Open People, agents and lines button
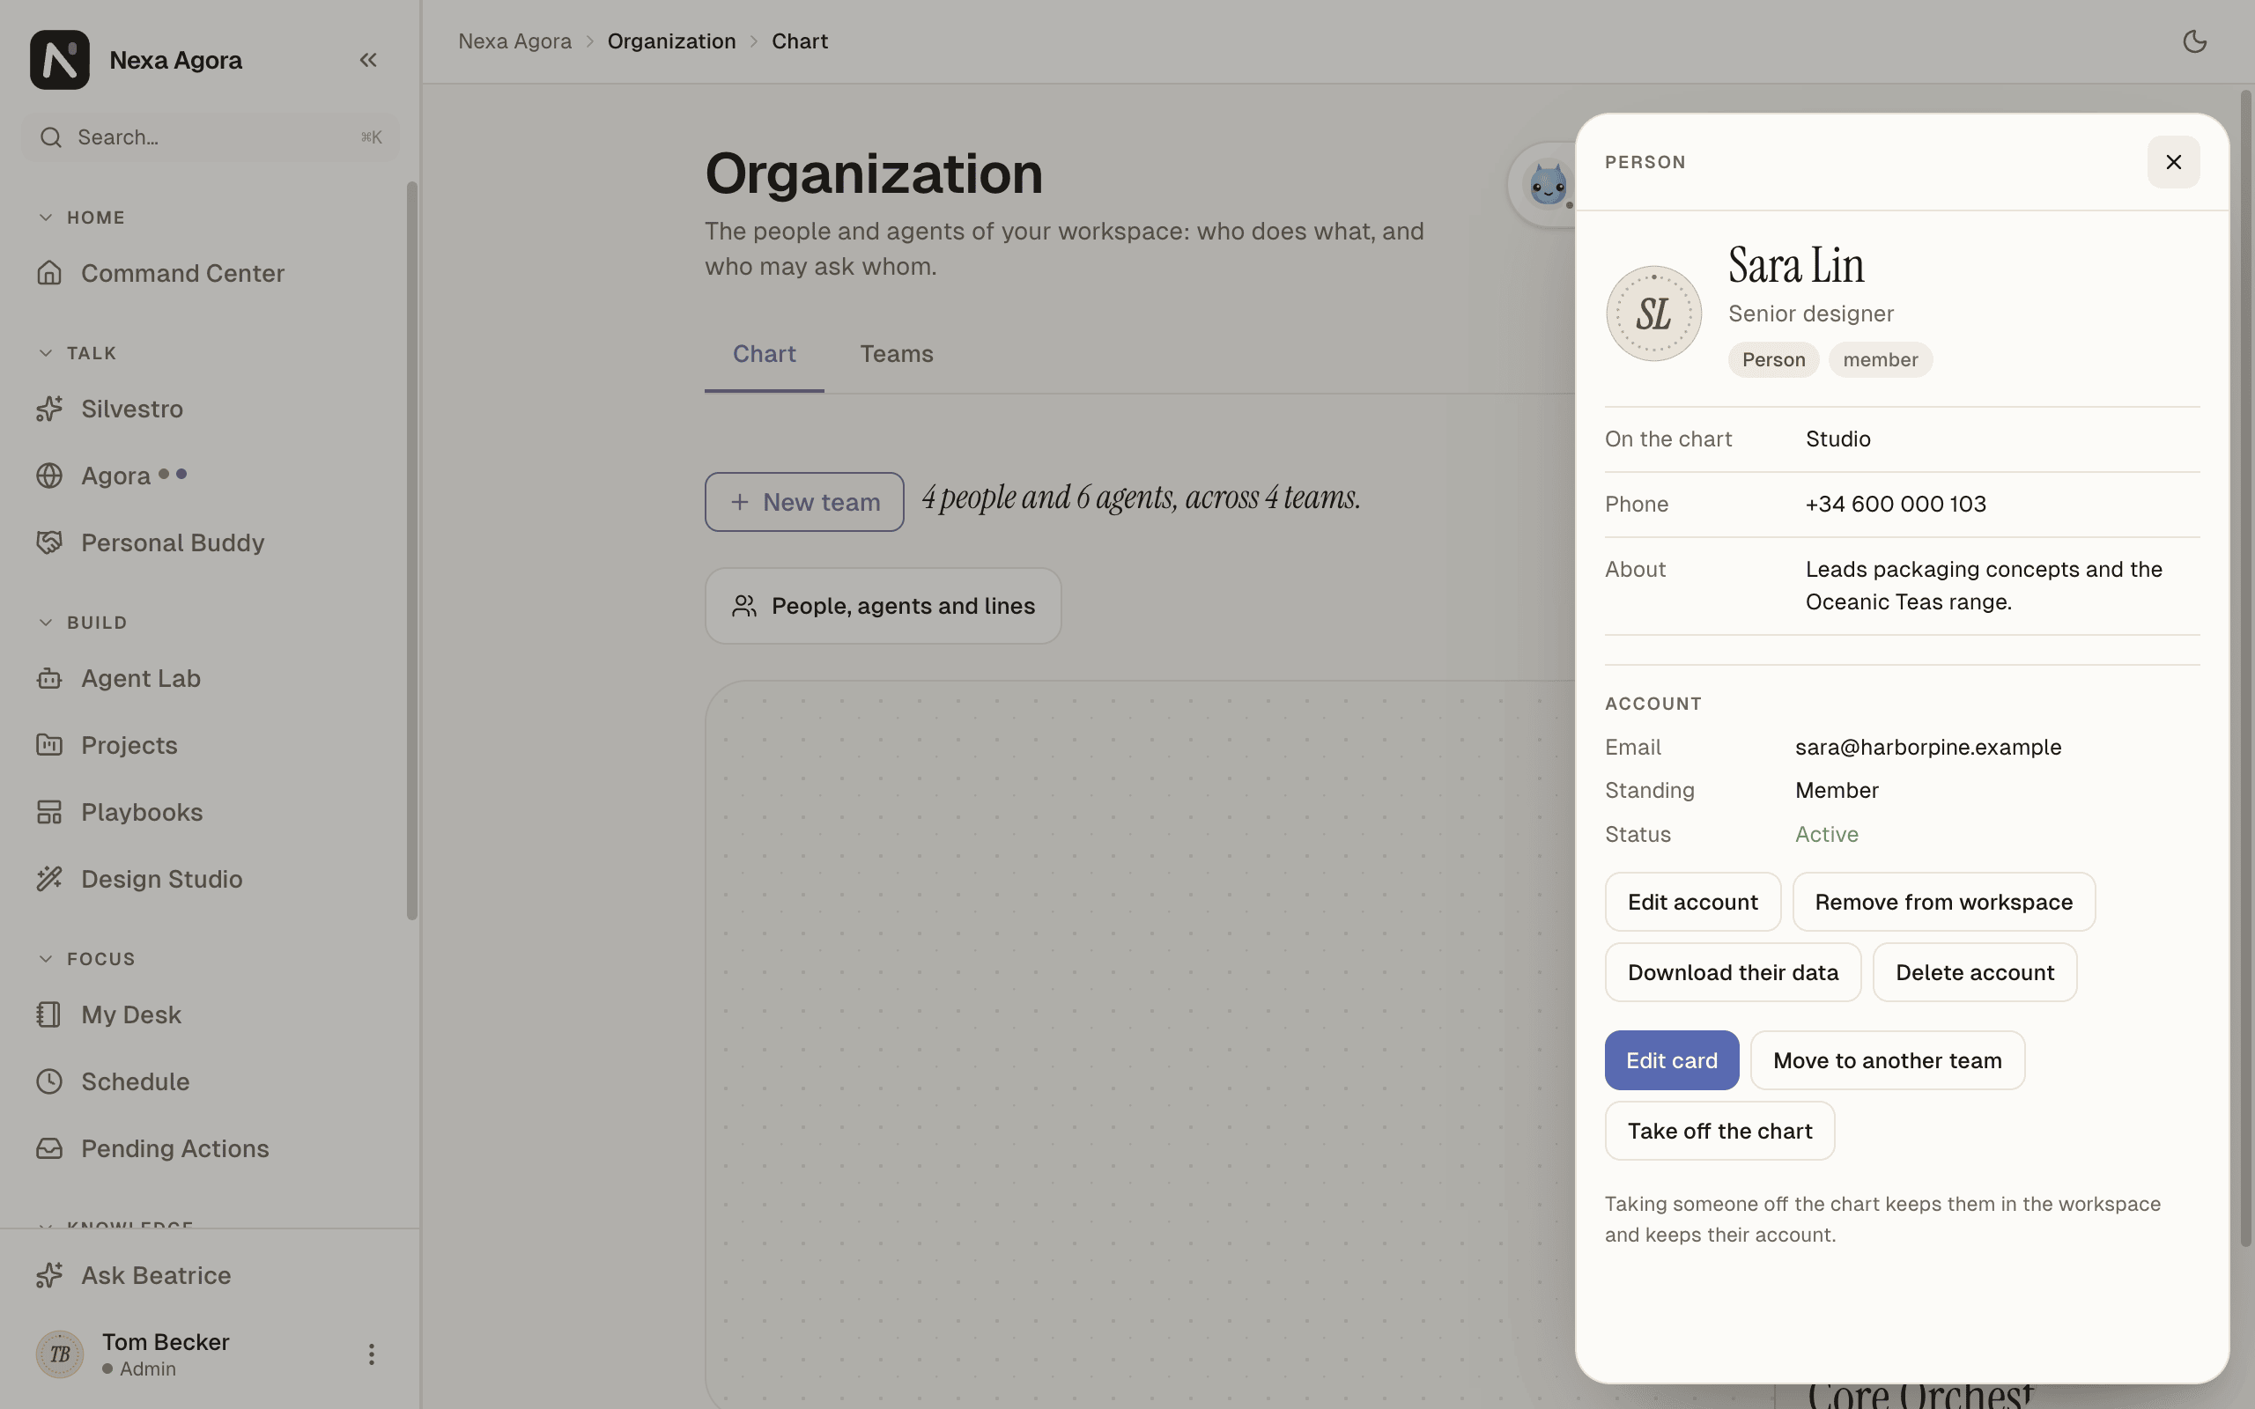This screenshot has height=1409, width=2255. [883, 606]
